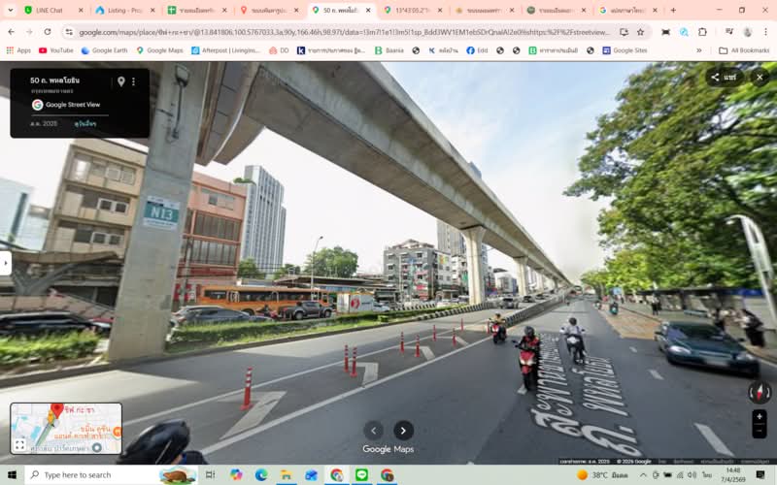This screenshot has height=485, width=777.
Task: Show hidden bookmarks with chevron button
Action: pyautogui.click(x=698, y=50)
